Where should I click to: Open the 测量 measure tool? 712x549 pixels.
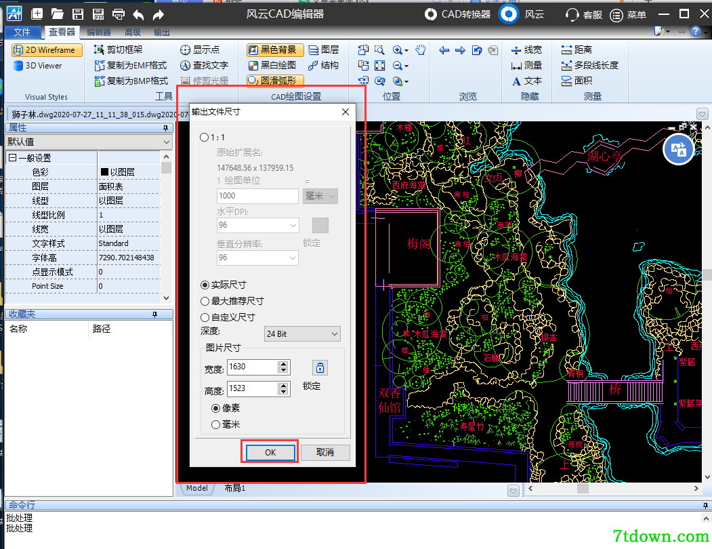527,66
